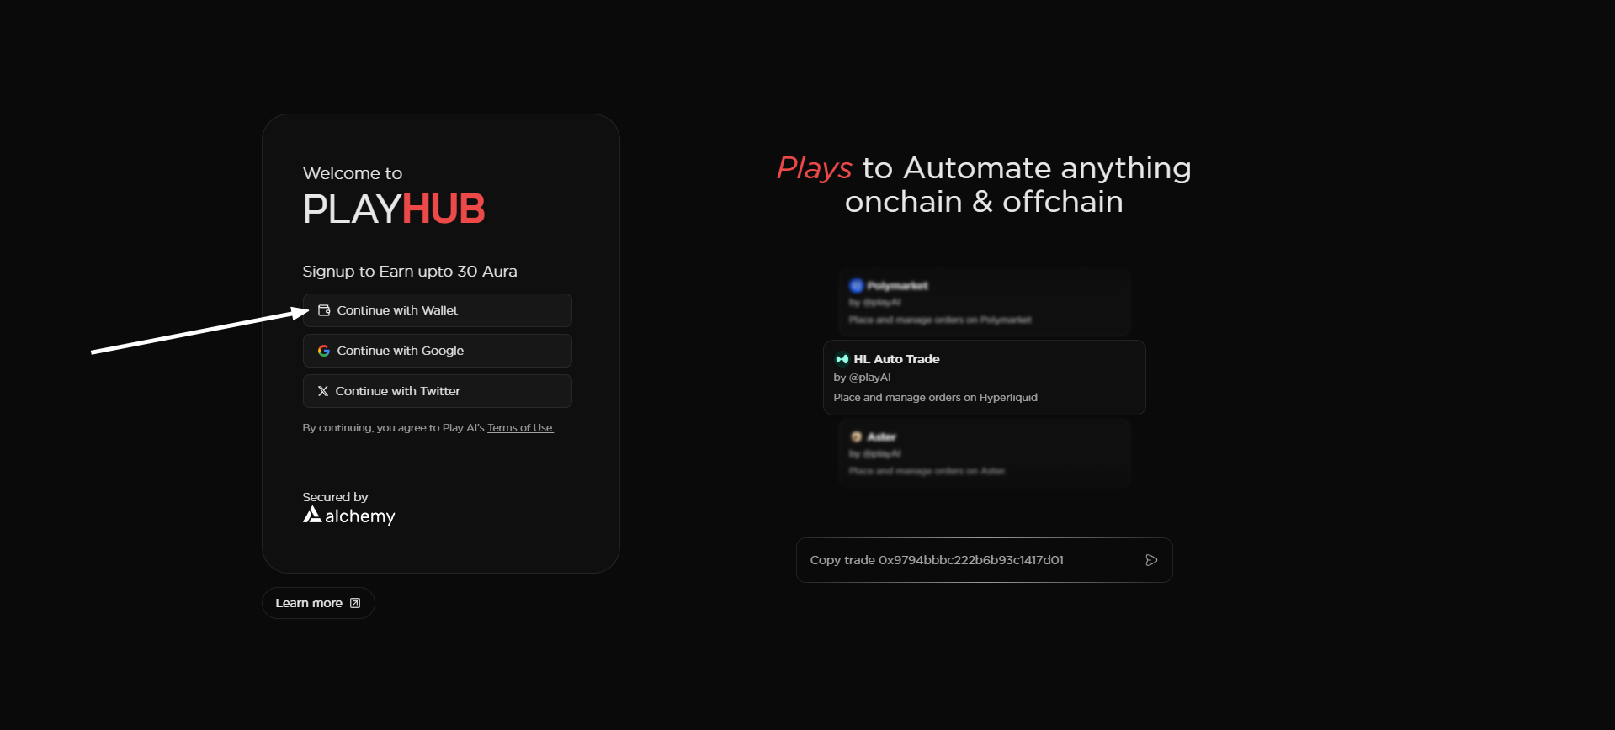Click the blurred Polymarket play card
The width and height of the screenshot is (1615, 730).
point(984,302)
